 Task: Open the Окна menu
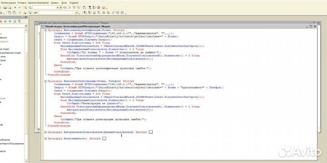(64, 3)
